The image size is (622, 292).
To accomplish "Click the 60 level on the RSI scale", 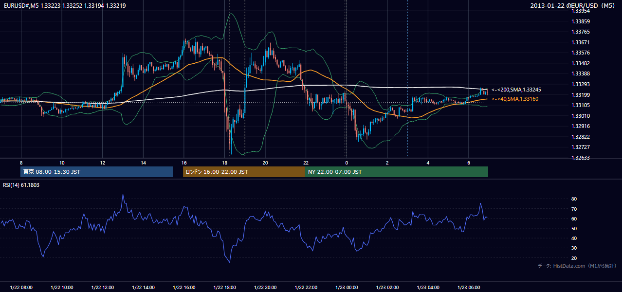I will 574,219.
